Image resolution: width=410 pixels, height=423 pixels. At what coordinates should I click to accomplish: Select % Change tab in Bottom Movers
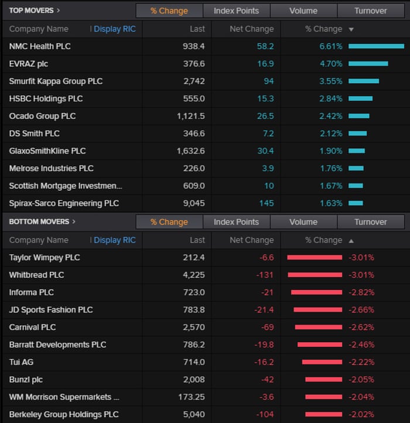169,222
